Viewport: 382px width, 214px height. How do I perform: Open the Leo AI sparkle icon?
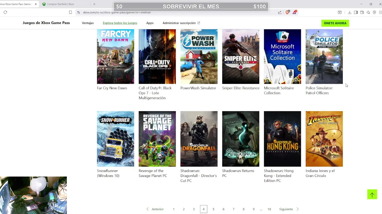click(368, 12)
